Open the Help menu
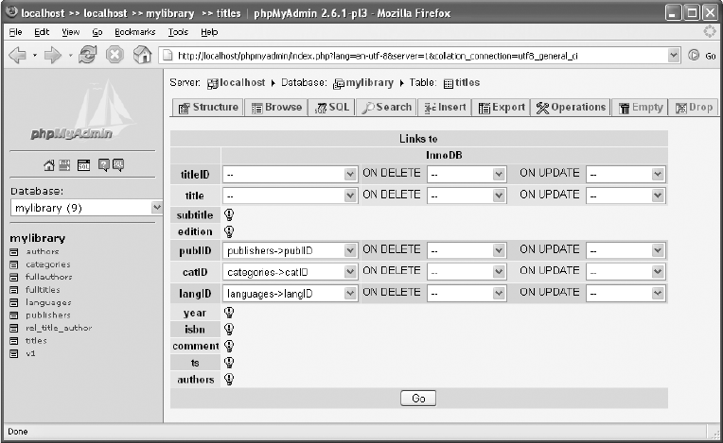Viewport: 723px width, 443px height. (x=209, y=32)
